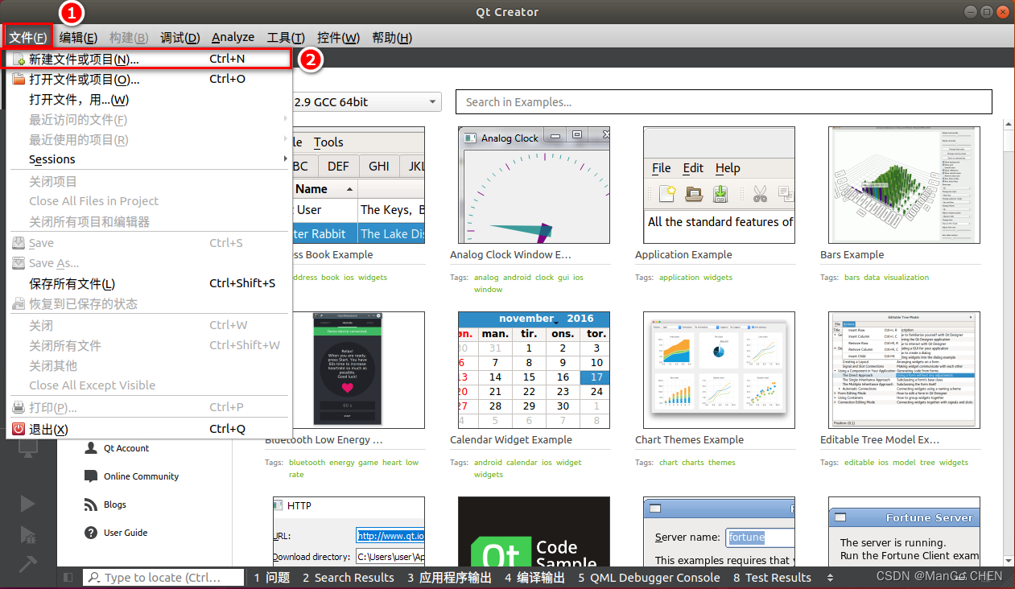Choose 保存所有文件(L) menu entry

tap(147, 283)
